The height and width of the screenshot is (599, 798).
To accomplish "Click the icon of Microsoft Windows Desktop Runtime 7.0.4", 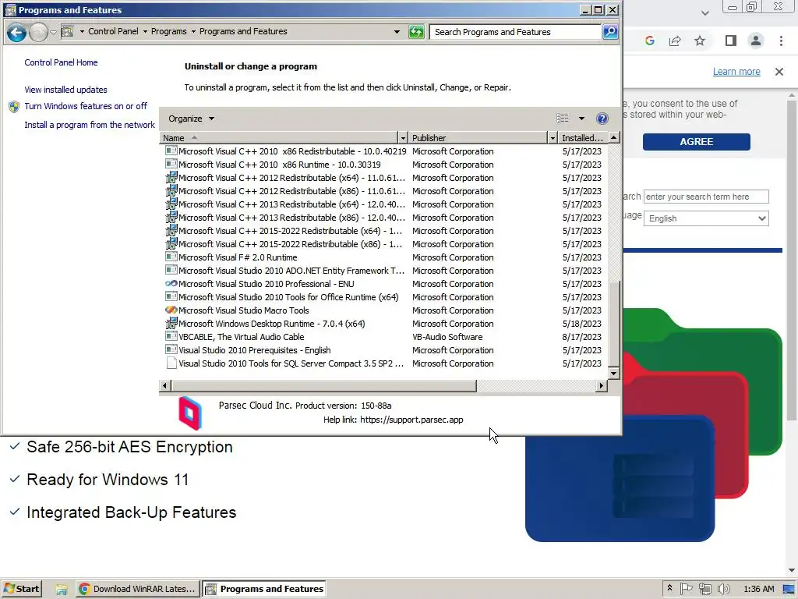I will pos(171,324).
